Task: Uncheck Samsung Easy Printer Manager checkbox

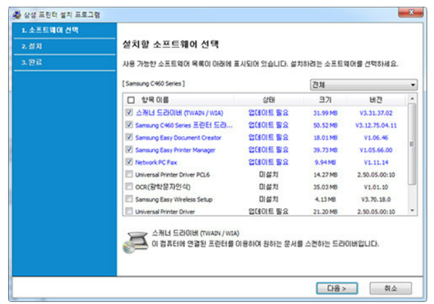Action: pos(129,149)
